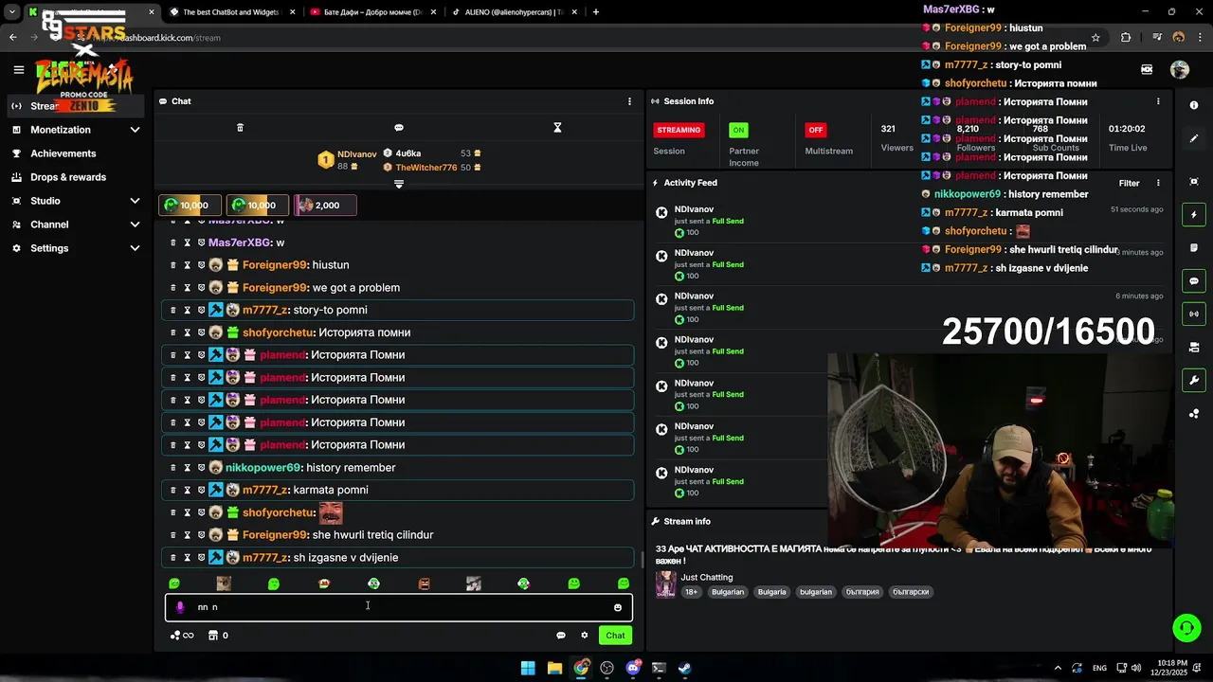Open the Session Info three-dot menu

coord(1158,101)
